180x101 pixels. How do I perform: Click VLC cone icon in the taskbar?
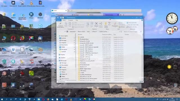pyautogui.click(x=71, y=99)
